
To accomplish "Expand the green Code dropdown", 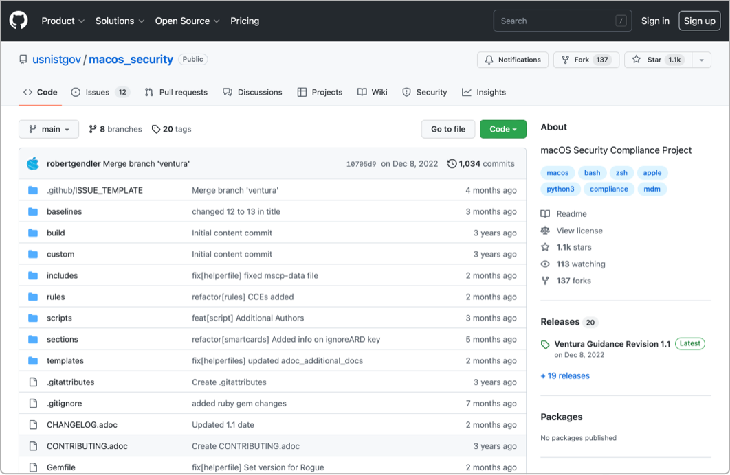I will 502,129.
